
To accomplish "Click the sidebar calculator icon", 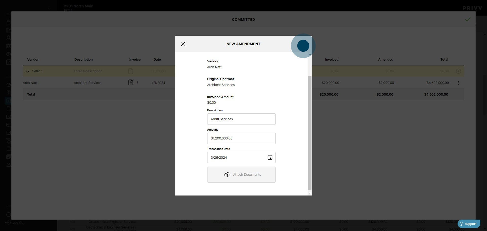I will coord(8,93).
